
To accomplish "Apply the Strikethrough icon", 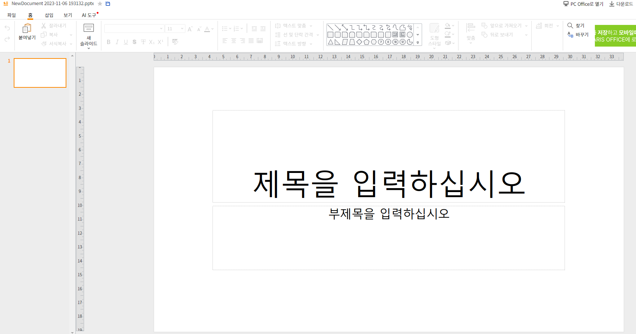I will coord(134,42).
